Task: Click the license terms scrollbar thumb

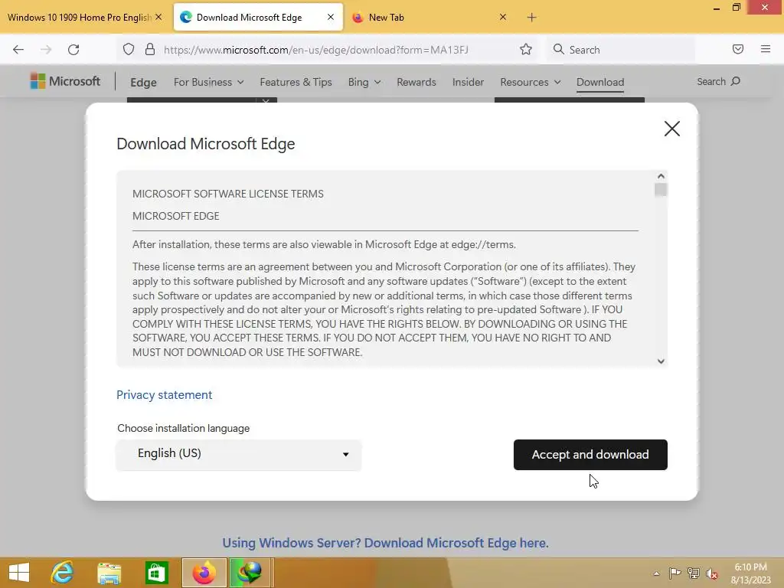Action: coord(661,190)
